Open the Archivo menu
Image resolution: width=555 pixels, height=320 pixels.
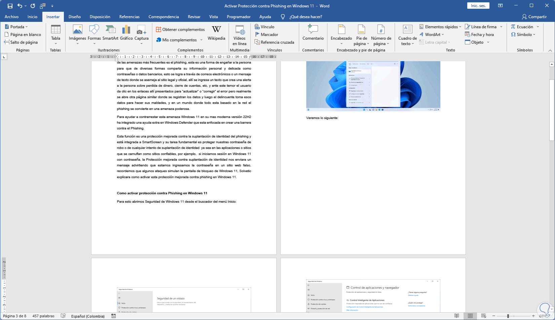click(x=11, y=17)
